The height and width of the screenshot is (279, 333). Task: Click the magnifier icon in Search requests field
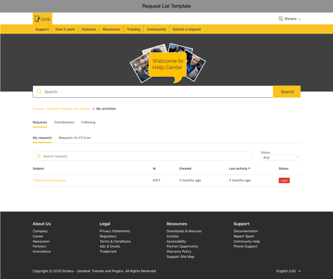pyautogui.click(x=39, y=156)
